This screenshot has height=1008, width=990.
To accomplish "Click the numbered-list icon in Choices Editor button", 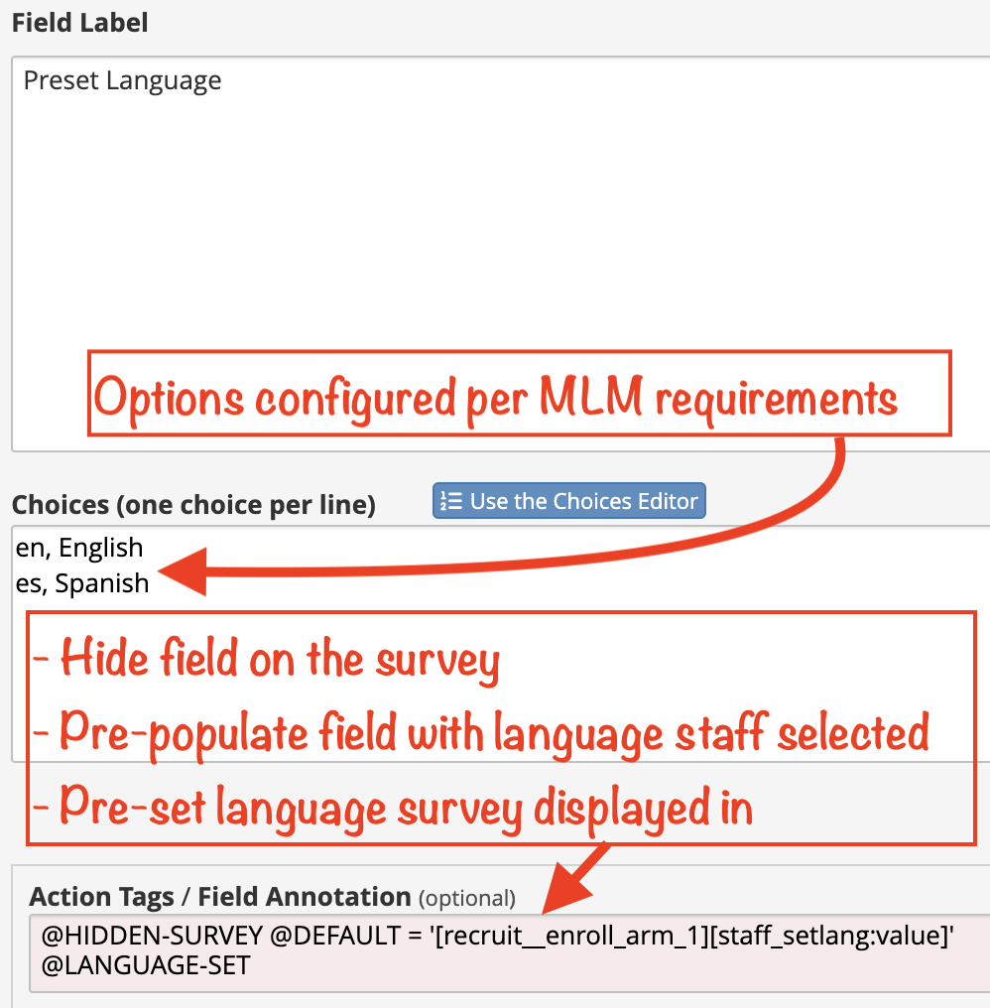I will [450, 501].
